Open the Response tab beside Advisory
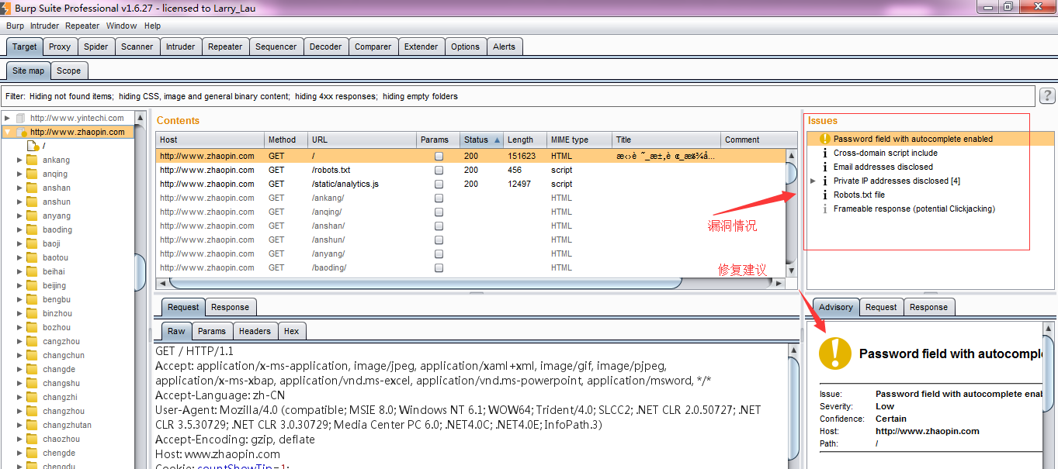 928,307
